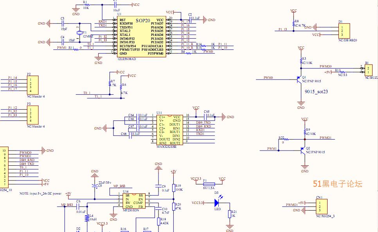Click the VCC3.3 label left of fuse F1
This screenshot has height=232, width=378.
(x=196, y=179)
